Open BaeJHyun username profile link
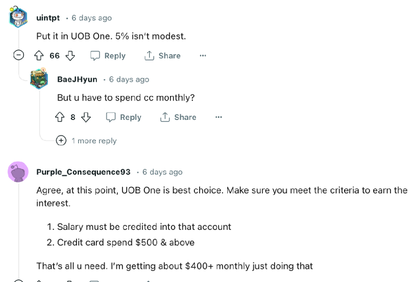 pyautogui.click(x=77, y=79)
